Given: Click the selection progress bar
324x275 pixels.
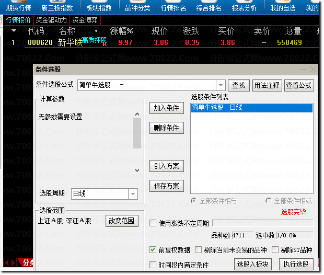Looking at the screenshot, I should coord(263,223).
